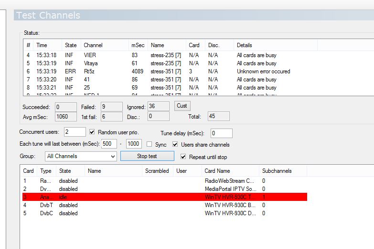The image size is (374, 249).
Task: Click the Cust button
Action: (182, 106)
